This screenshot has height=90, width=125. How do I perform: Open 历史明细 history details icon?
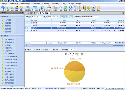click(x=35, y=8)
